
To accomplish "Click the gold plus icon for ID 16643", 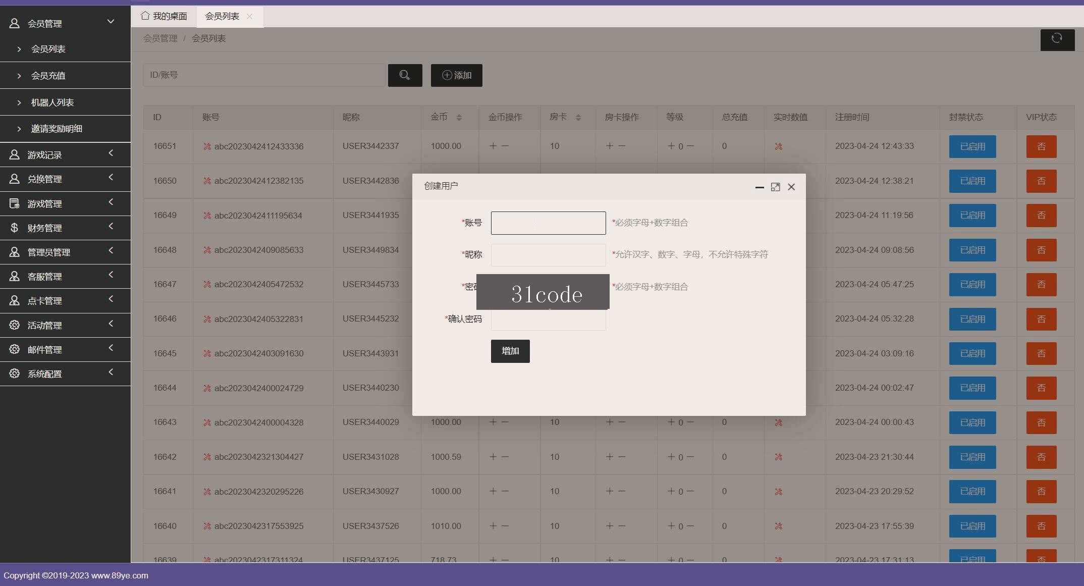I will click(x=493, y=422).
